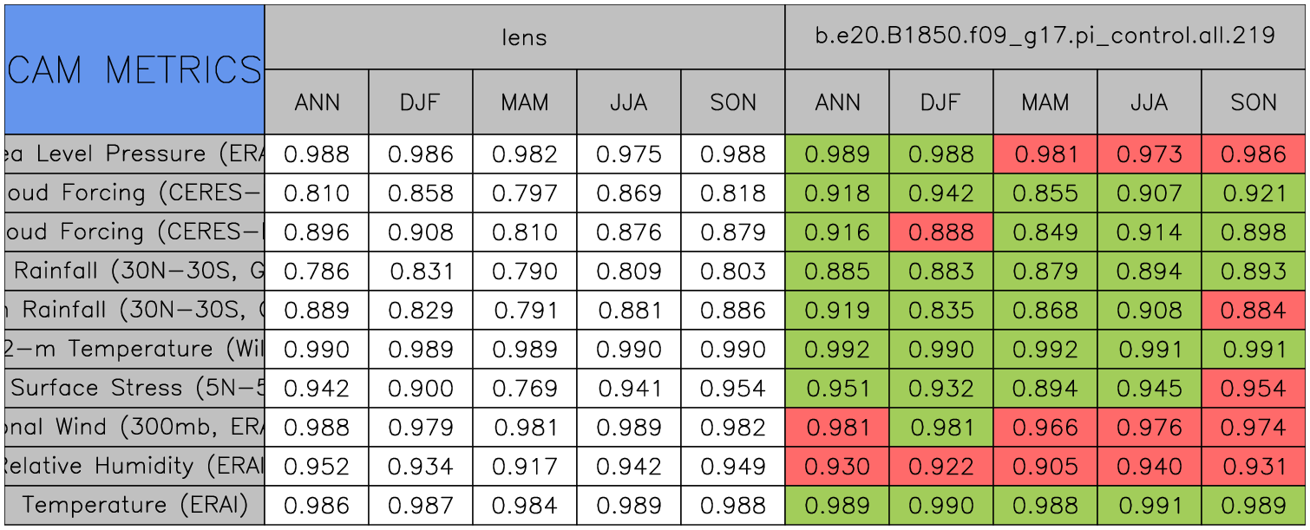Click the blue CAM METRICS header cell
Viewport: 1310px width, 530px height.
pos(134,69)
